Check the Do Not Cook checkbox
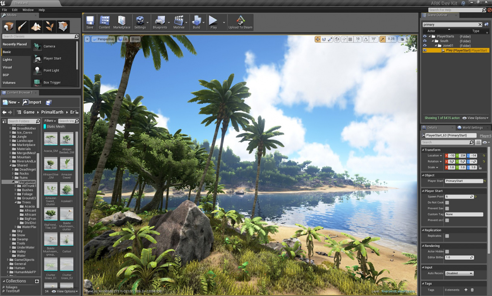 (447, 203)
